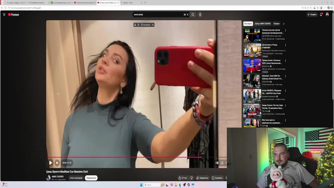Screen dimensions: 334x188
Task: Start voice search with microphone icon
Action: pyautogui.click(x=200, y=15)
